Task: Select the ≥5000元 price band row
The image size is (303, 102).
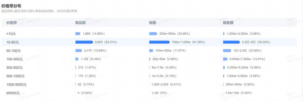Action: point(149,93)
